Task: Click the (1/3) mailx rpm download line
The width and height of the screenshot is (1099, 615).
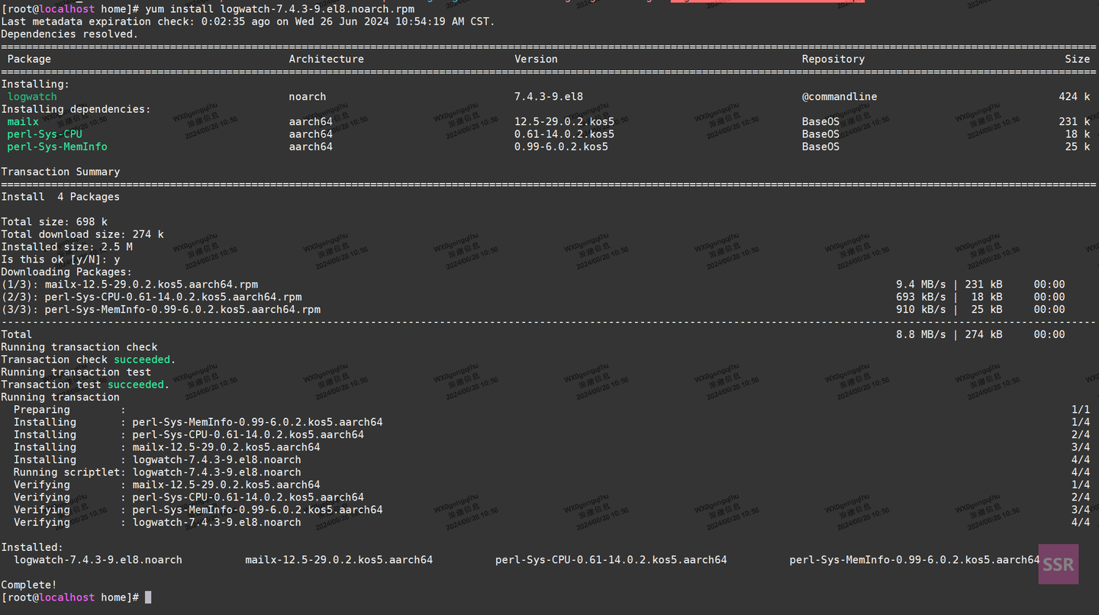Action: point(130,285)
